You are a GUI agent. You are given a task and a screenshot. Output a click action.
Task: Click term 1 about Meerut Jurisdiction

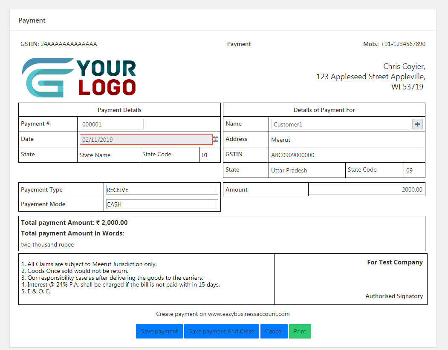pos(89,264)
